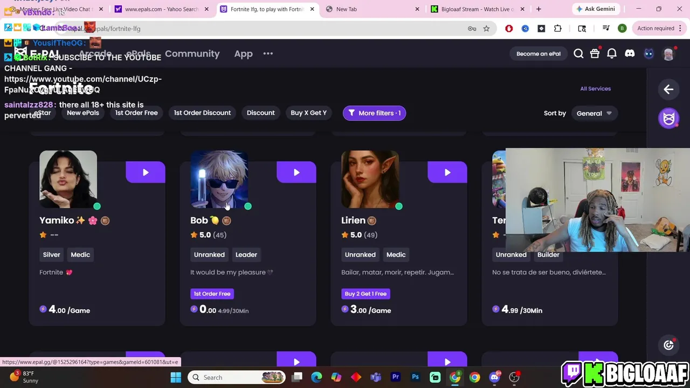The height and width of the screenshot is (388, 690).
Task: Open Photoshop from the taskbar
Action: click(x=415, y=377)
